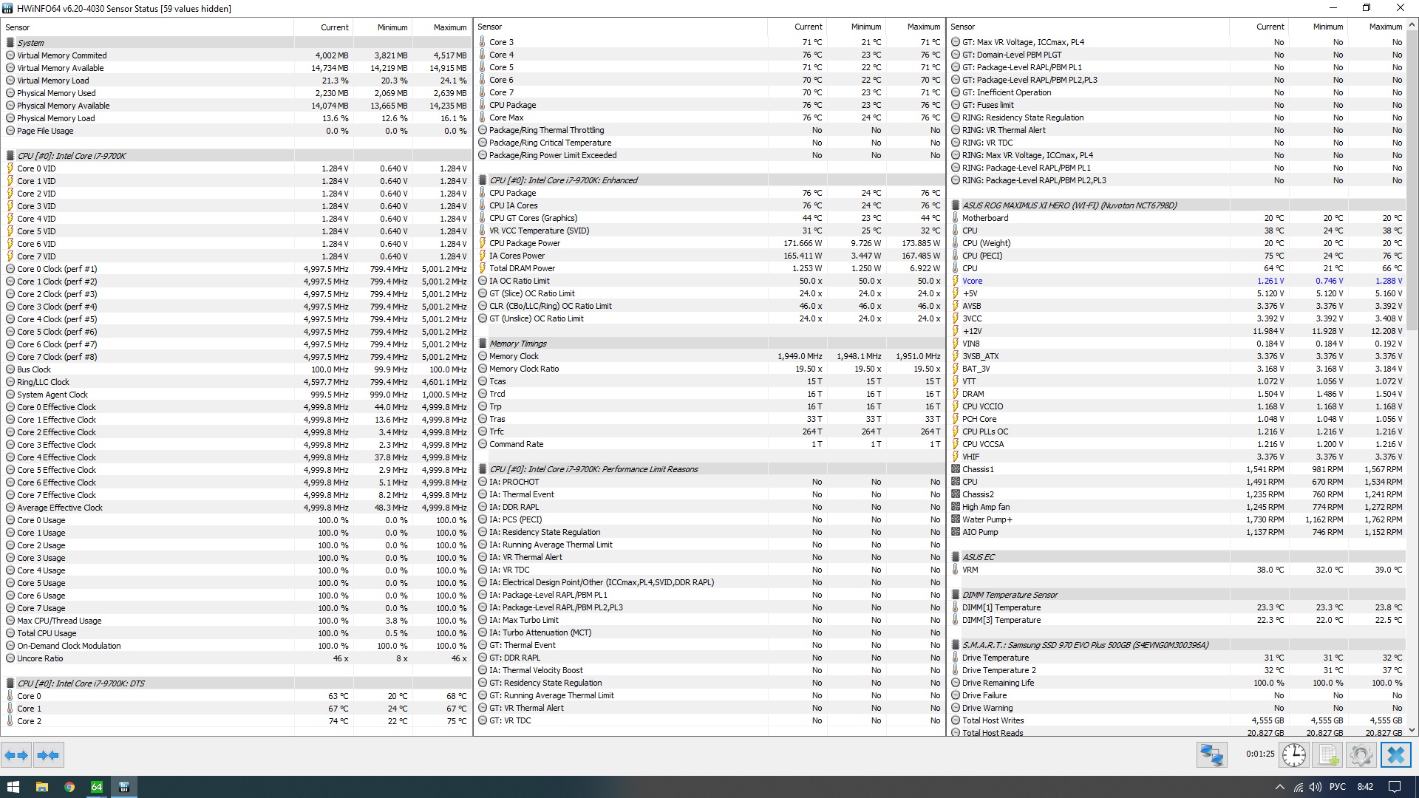1419x798 pixels.
Task: Open the Windows notification center
Action: point(1395,787)
